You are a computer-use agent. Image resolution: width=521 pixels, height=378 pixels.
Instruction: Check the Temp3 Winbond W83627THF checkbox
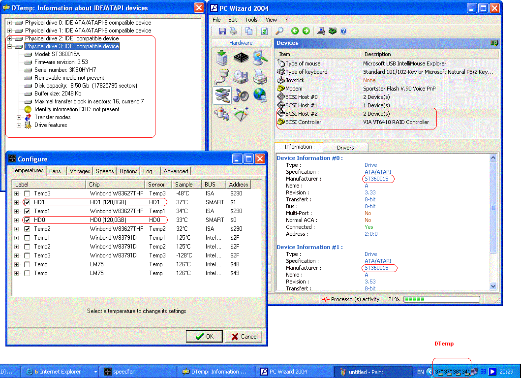(x=27, y=193)
